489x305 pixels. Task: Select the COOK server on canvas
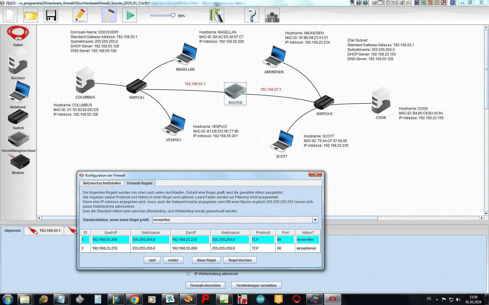click(x=381, y=101)
